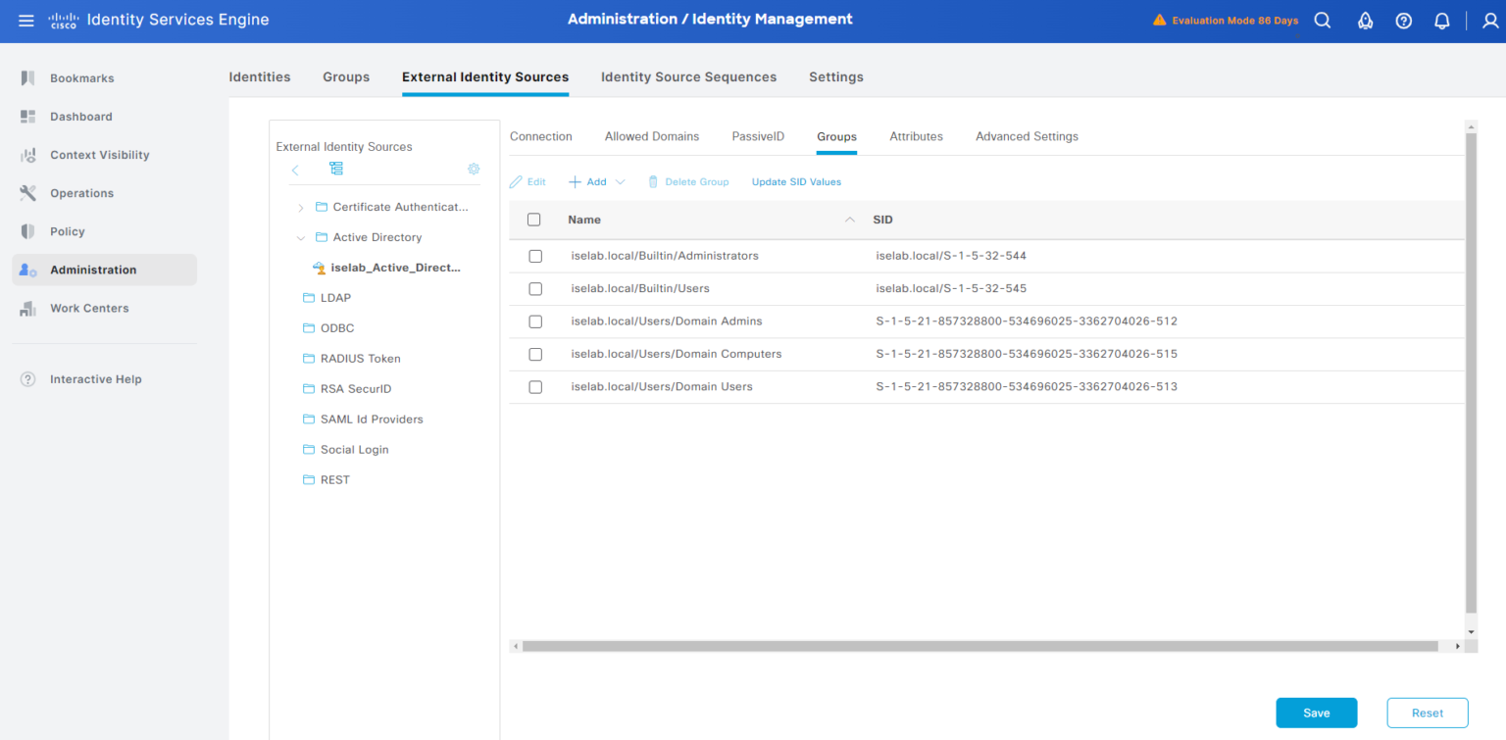Open the global search magnifier
The width and height of the screenshot is (1506, 740).
[1322, 20]
